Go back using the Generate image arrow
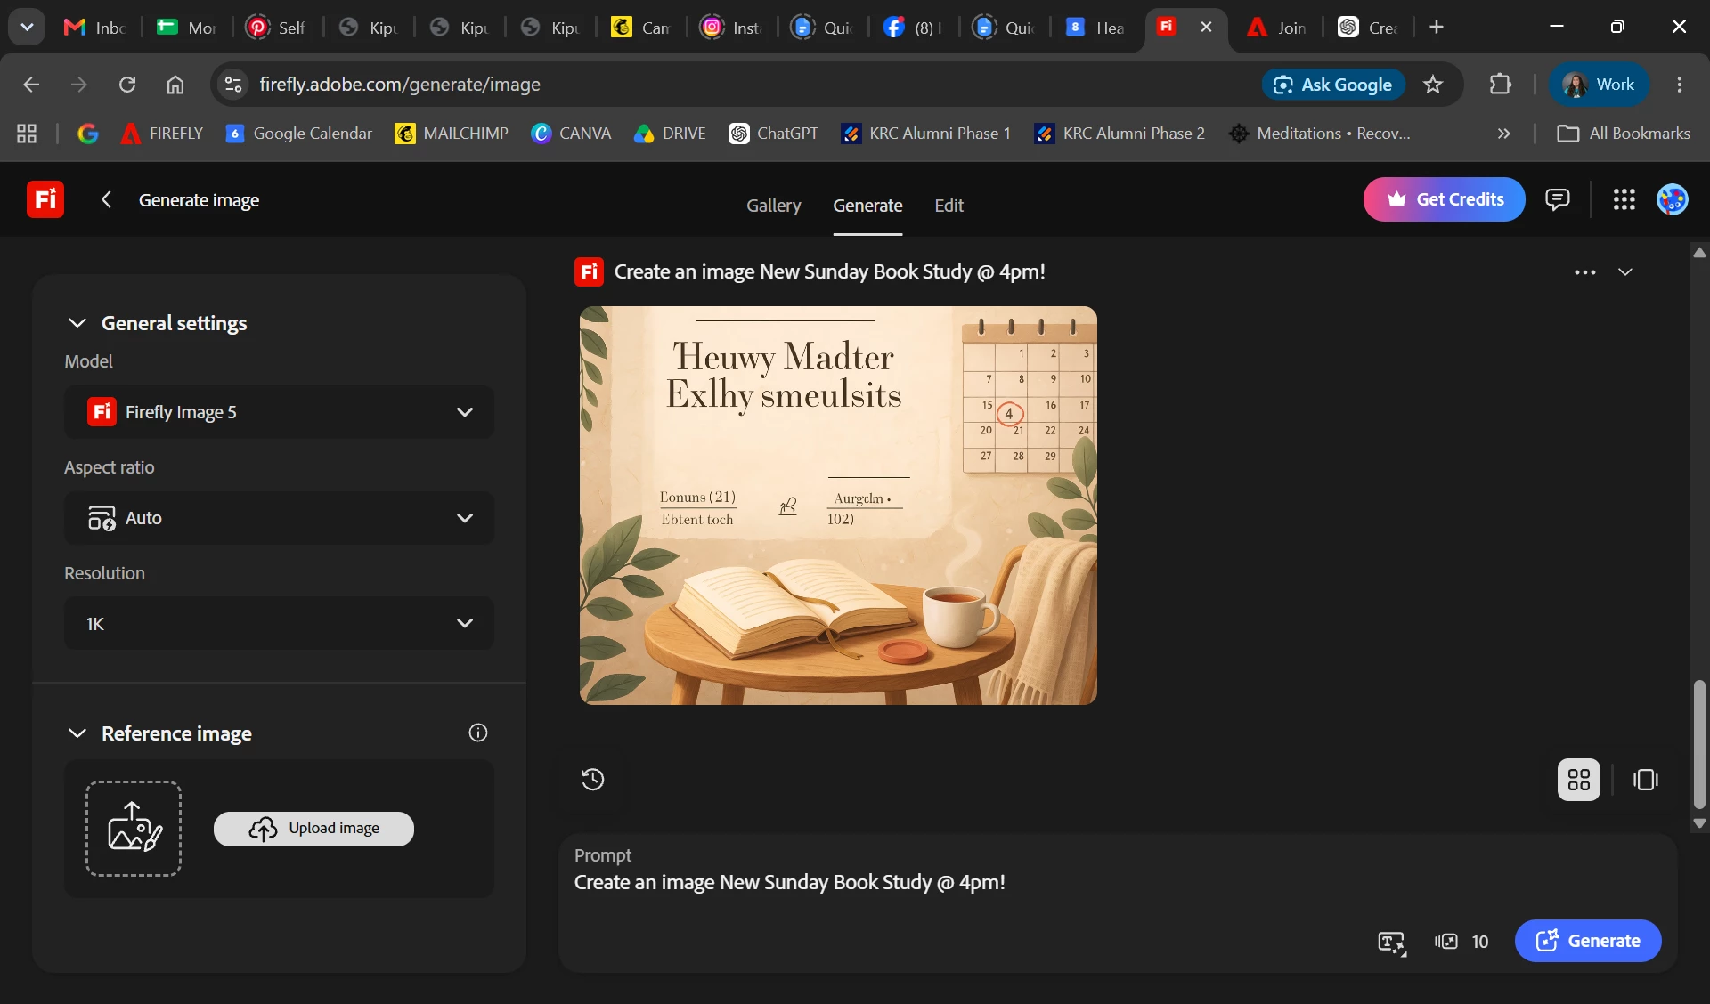Viewport: 1710px width, 1004px height. tap(106, 199)
